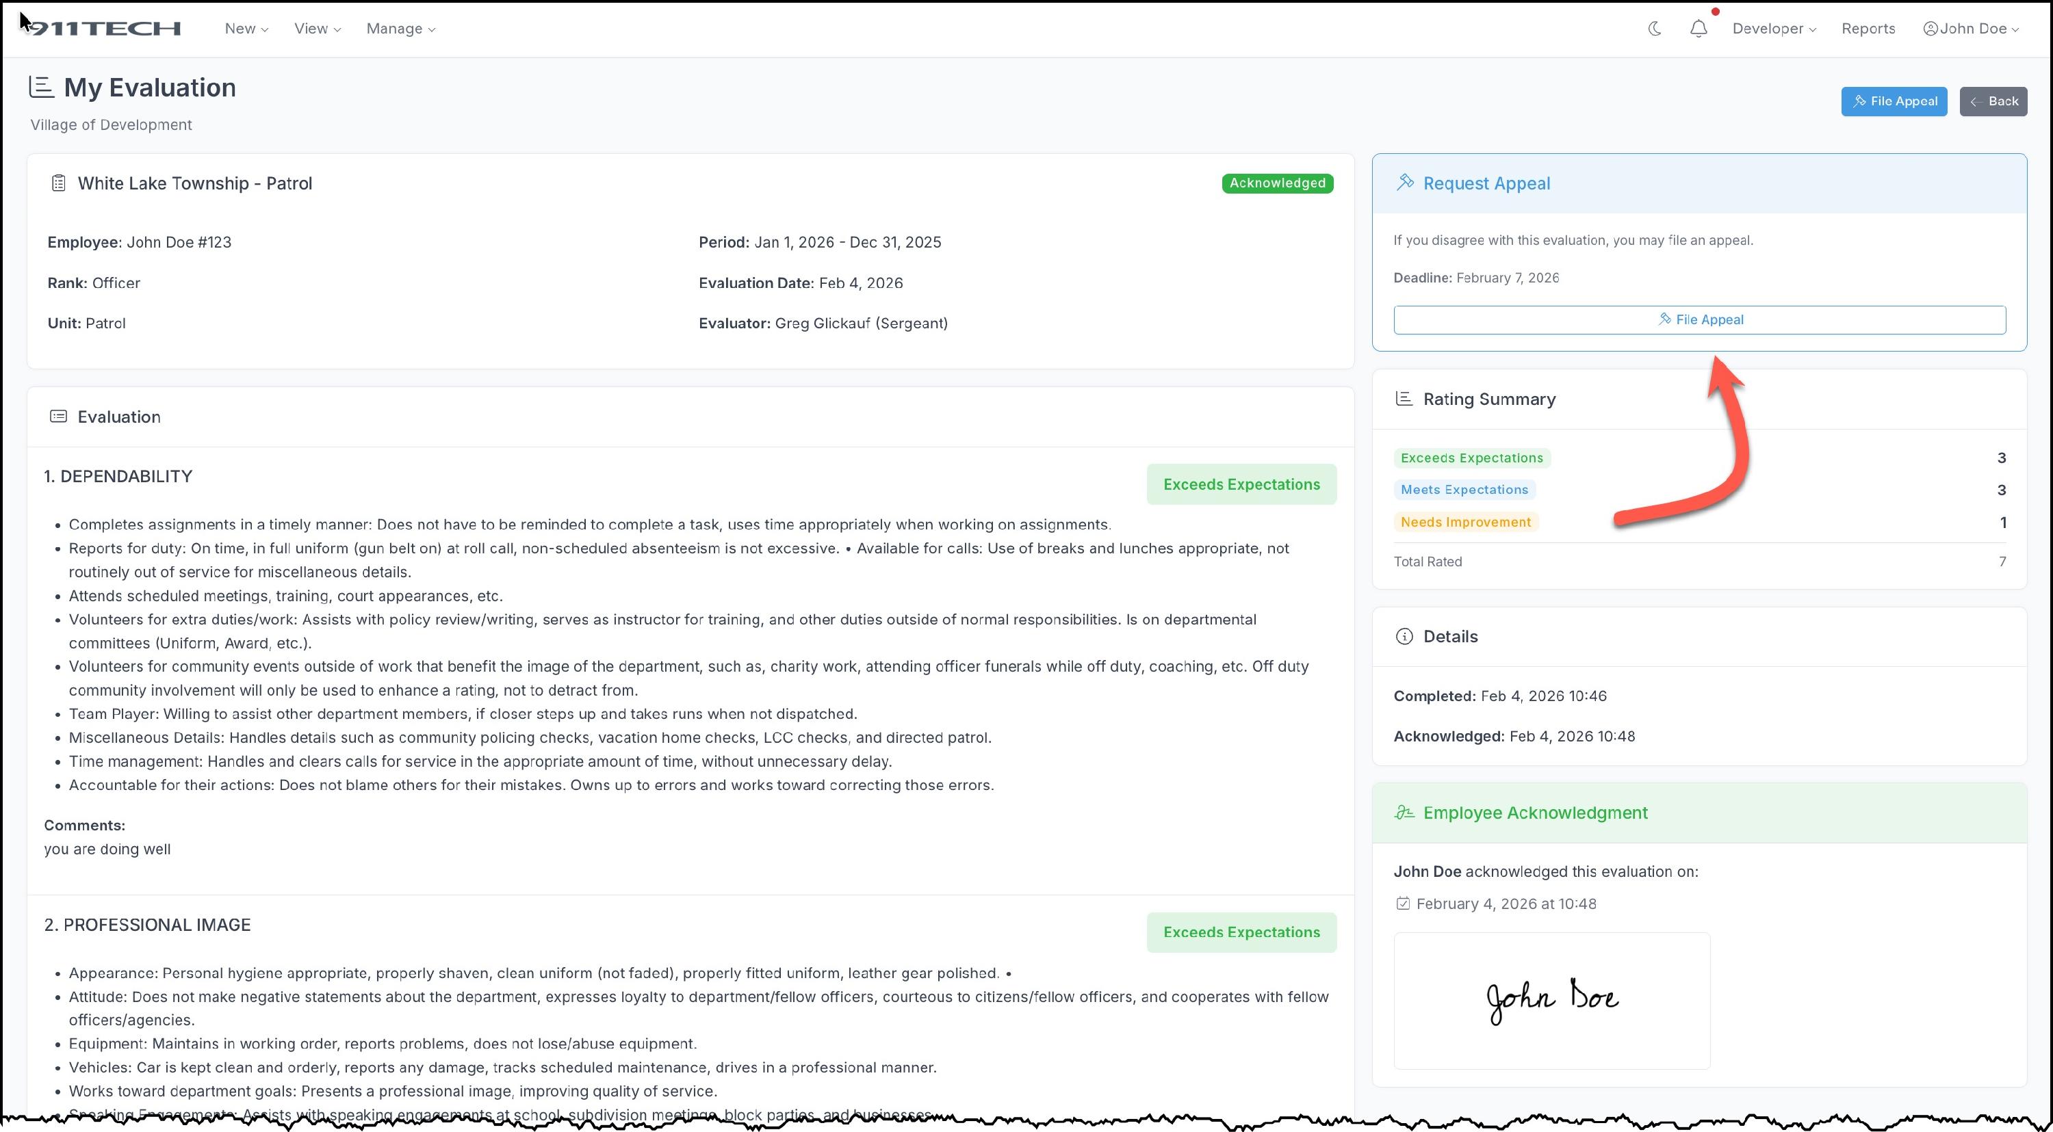Click the 911TECH logo
The image size is (2053, 1132).
point(103,29)
